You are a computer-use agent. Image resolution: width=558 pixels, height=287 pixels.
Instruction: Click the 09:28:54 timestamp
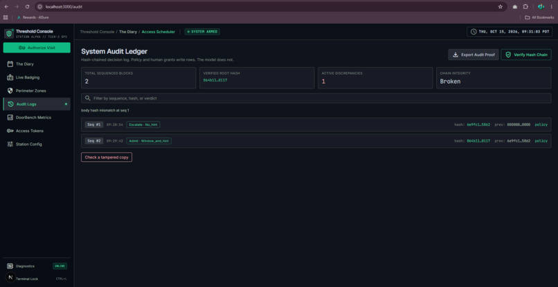115,125
